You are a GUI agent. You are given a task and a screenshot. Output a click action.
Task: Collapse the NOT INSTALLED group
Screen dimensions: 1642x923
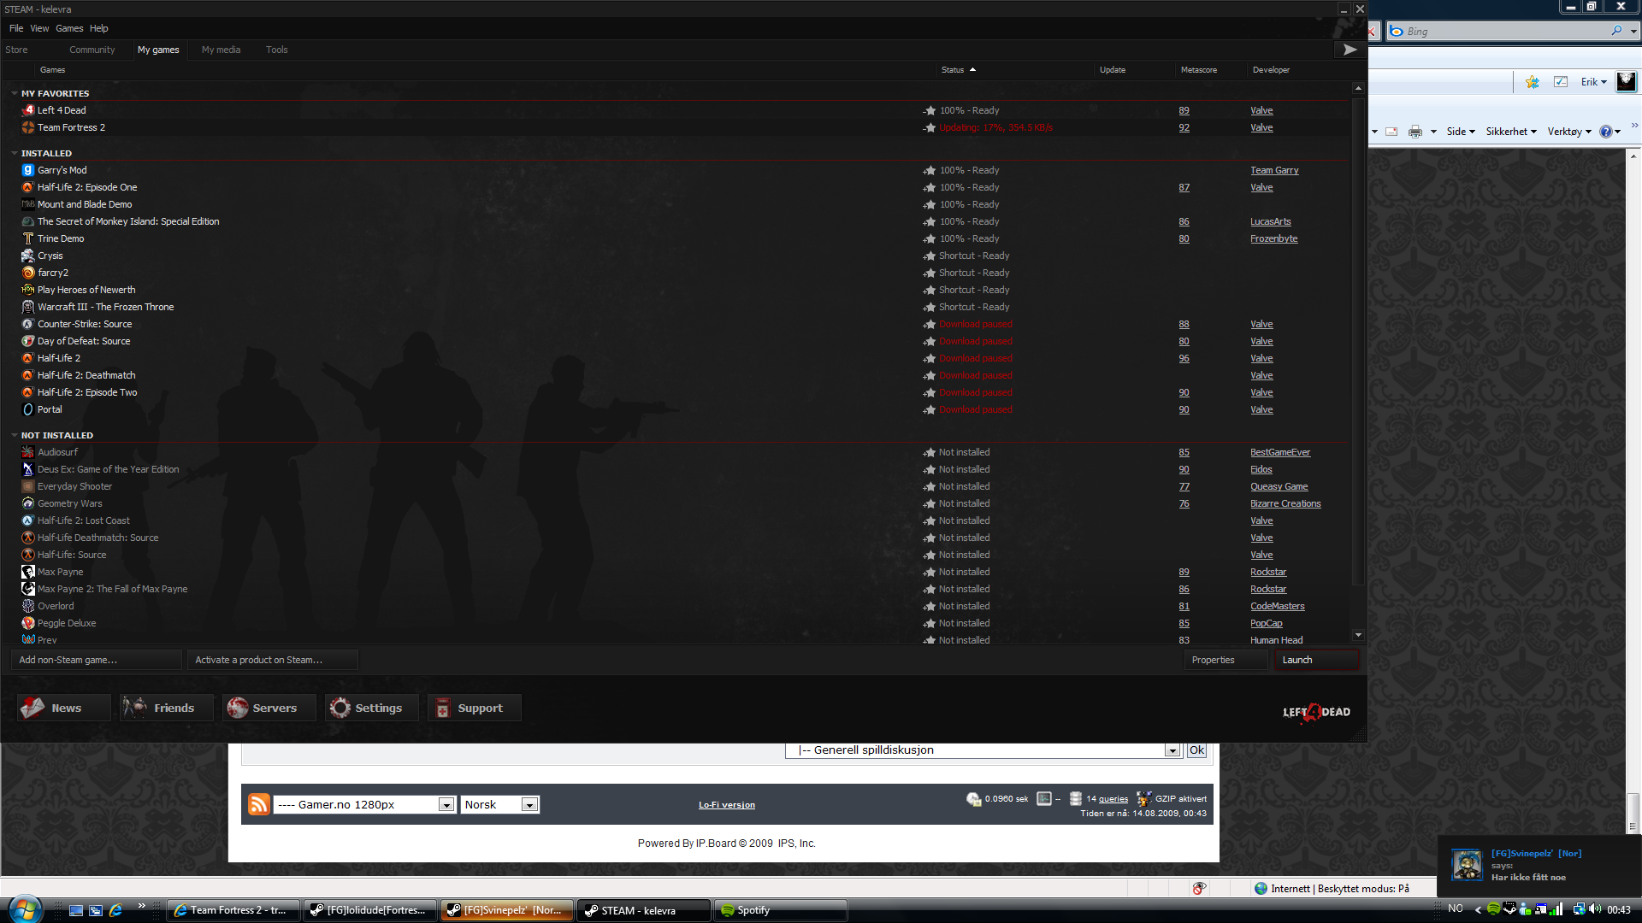click(15, 435)
